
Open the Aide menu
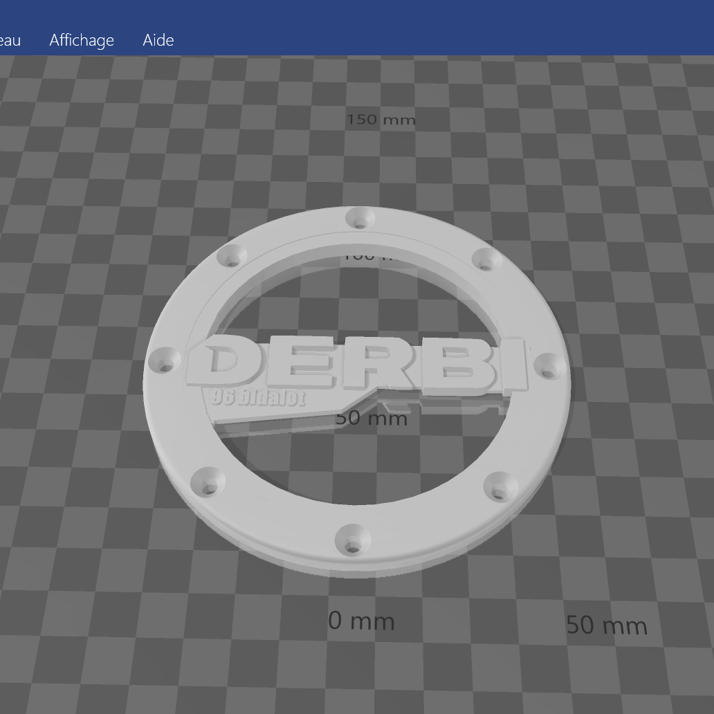(x=158, y=40)
